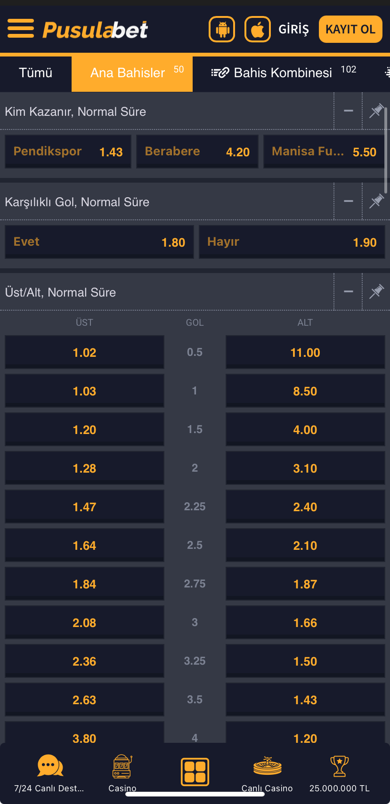Select Pendikspor odds 1.43
Viewport: 390px width, 804px height.
(x=68, y=152)
